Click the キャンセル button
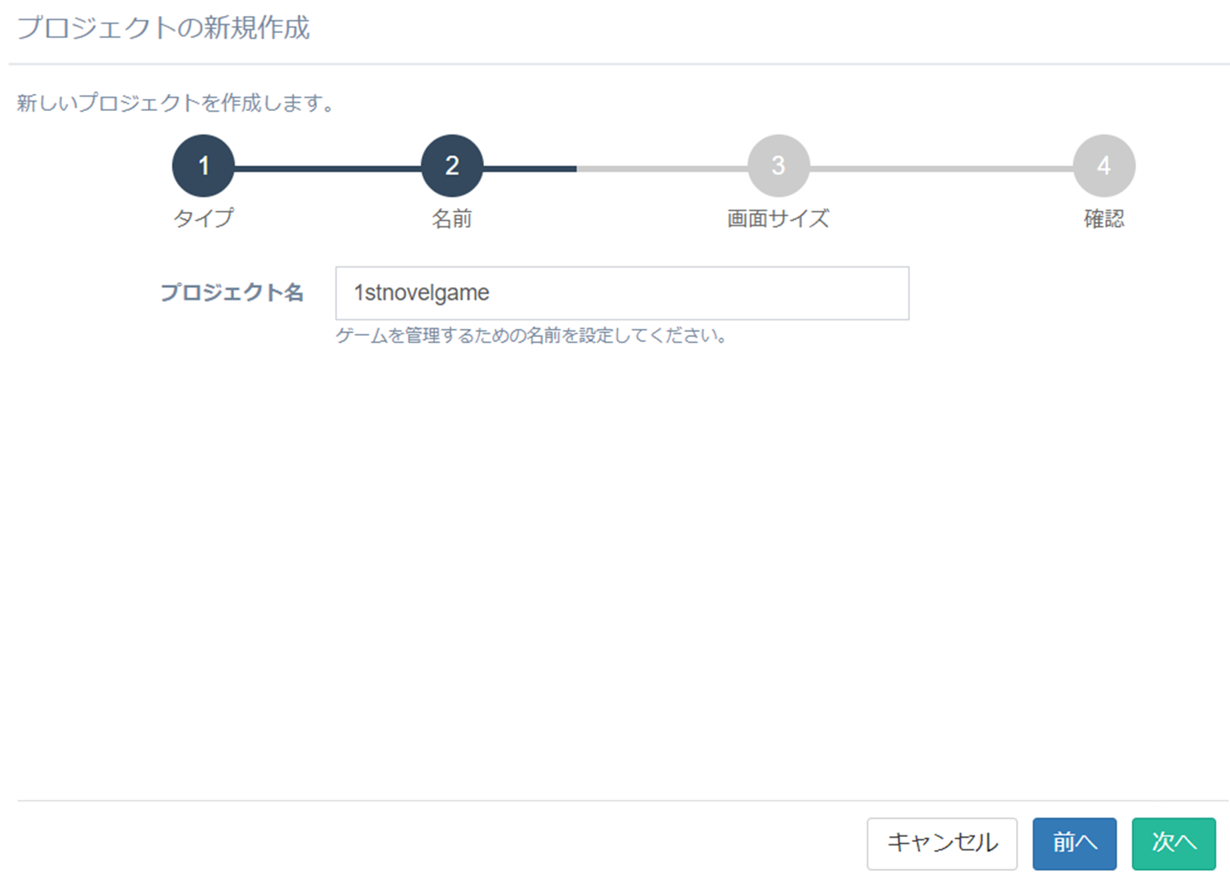1230x878 pixels. tap(941, 843)
